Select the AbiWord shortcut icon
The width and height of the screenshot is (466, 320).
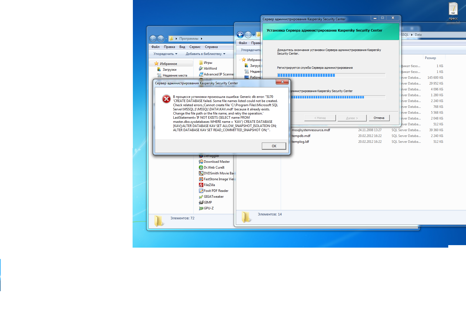(201, 68)
